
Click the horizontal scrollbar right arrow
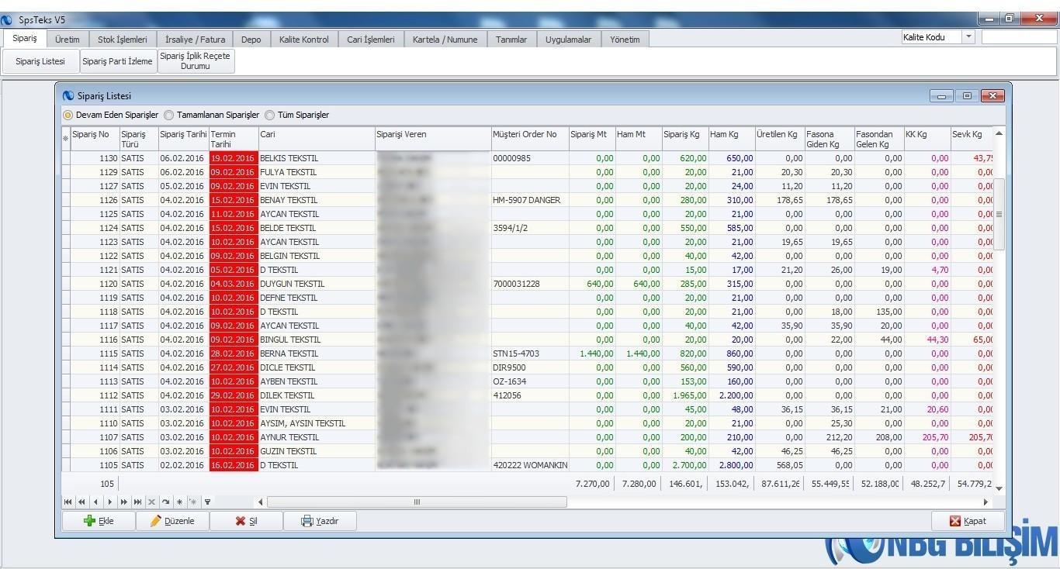pyautogui.click(x=986, y=502)
